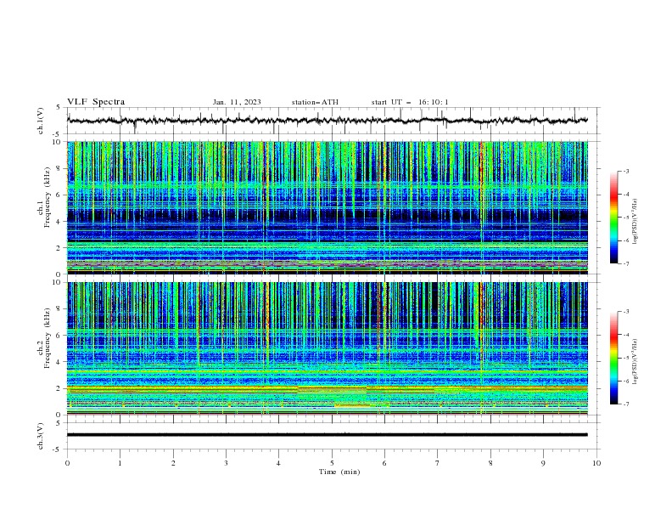Click the ch.1 voltage waveform trace
This screenshot has width=672, height=520.
328,121
